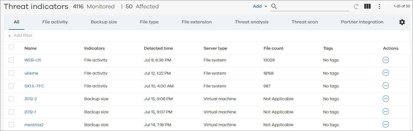Tick the checkbox next to 2012-1

point(11,112)
